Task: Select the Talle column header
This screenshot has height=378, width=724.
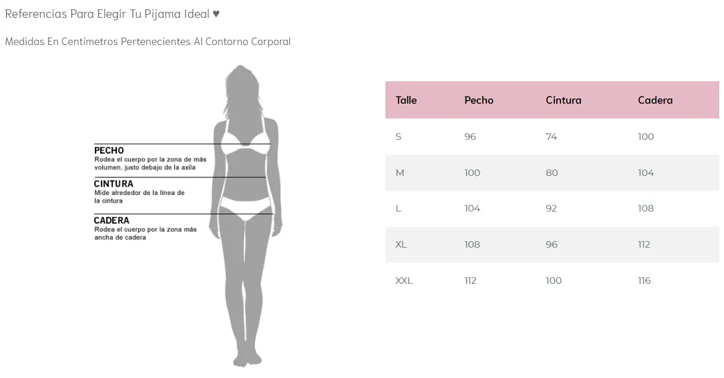Action: pyautogui.click(x=406, y=100)
